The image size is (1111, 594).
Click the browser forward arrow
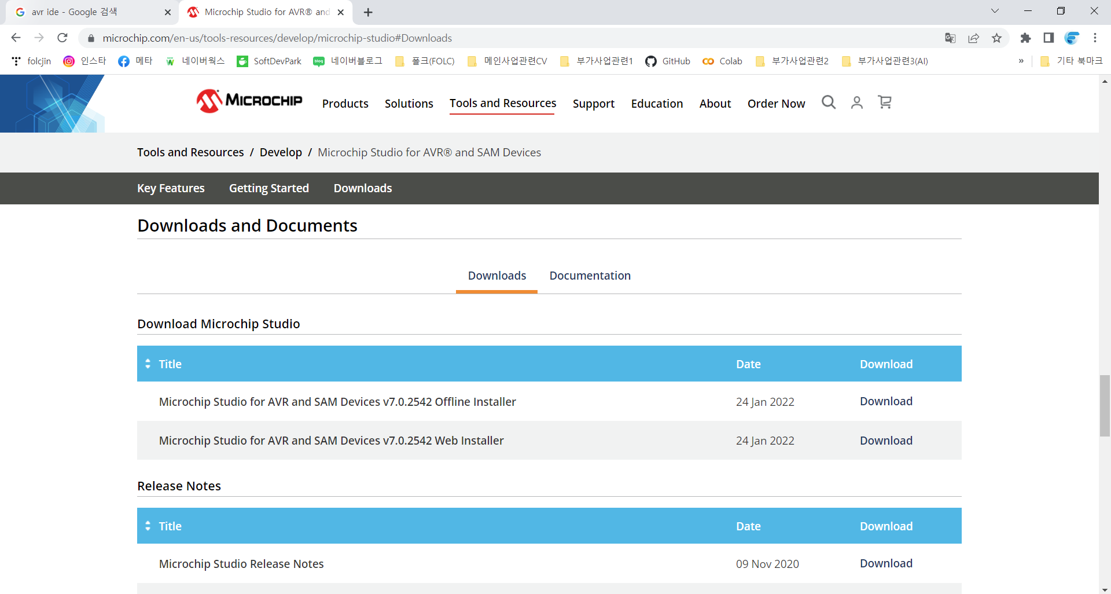(39, 38)
